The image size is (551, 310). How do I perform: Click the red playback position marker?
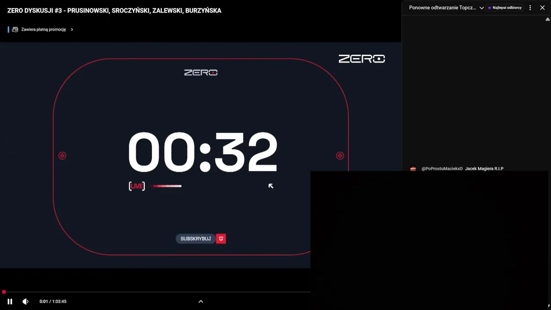4,292
